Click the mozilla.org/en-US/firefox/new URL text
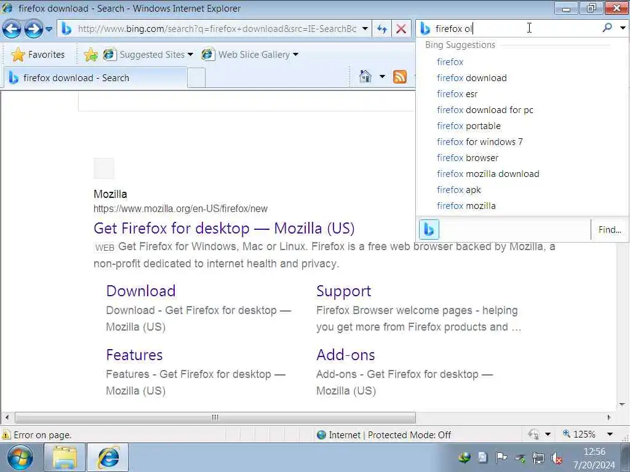Image resolution: width=630 pixels, height=472 pixels. coord(180,209)
